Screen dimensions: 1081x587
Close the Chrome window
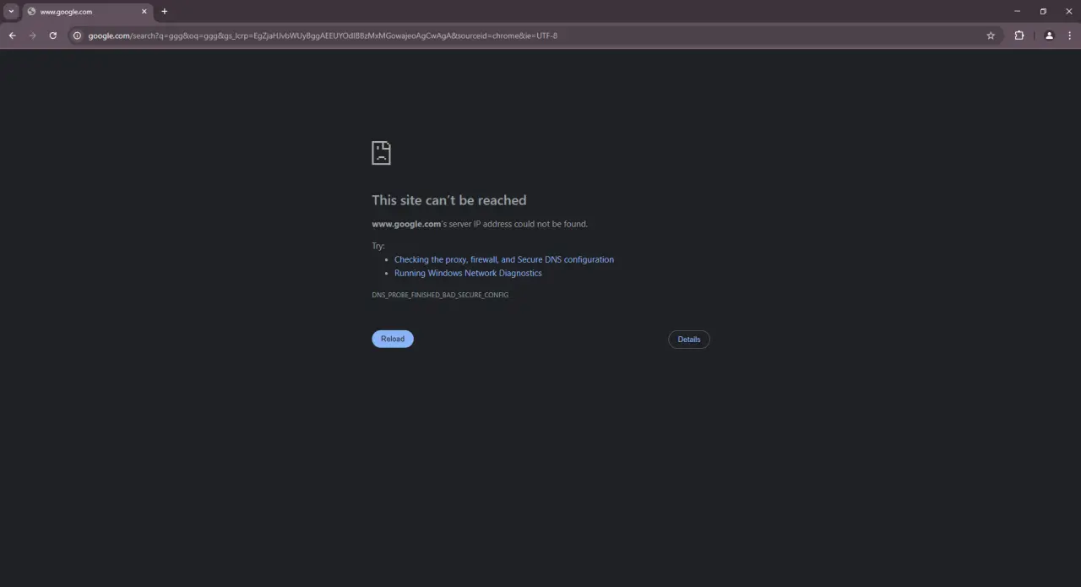(x=1068, y=12)
